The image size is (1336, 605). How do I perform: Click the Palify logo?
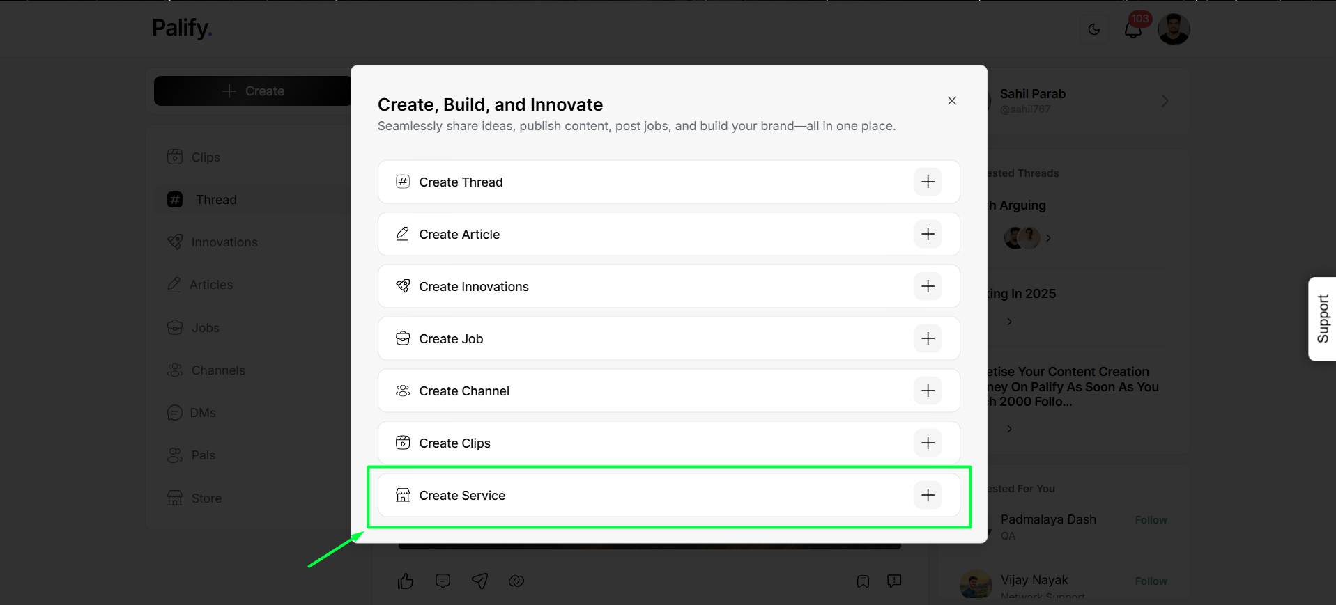click(x=182, y=29)
